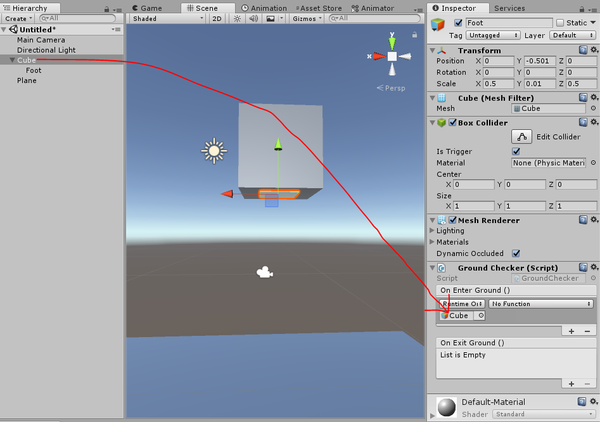Screen dimensions: 600x422
Task: Click the red X axis cone on the orientation gizmo
Action: click(379, 56)
